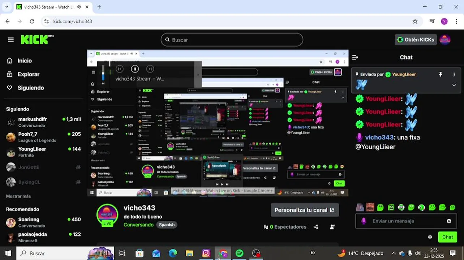The height and width of the screenshot is (260, 464).
Task: Click the user management icon beside share
Action: pyautogui.click(x=332, y=227)
